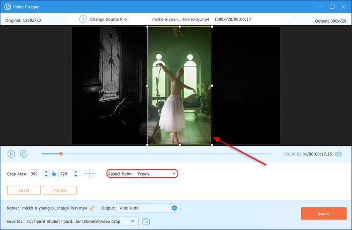Screen dimensions: 352x230
Task: Increase the crop height value stepper
Action: point(76,172)
